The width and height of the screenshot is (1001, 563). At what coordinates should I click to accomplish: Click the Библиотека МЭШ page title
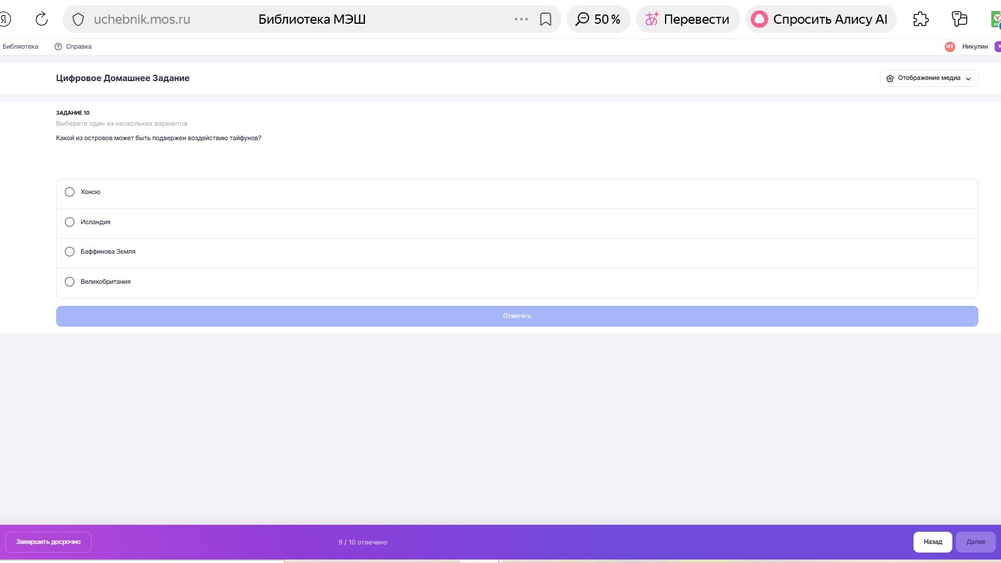click(312, 19)
